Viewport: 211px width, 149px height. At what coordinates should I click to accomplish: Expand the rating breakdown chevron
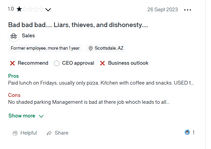[x=48, y=10]
